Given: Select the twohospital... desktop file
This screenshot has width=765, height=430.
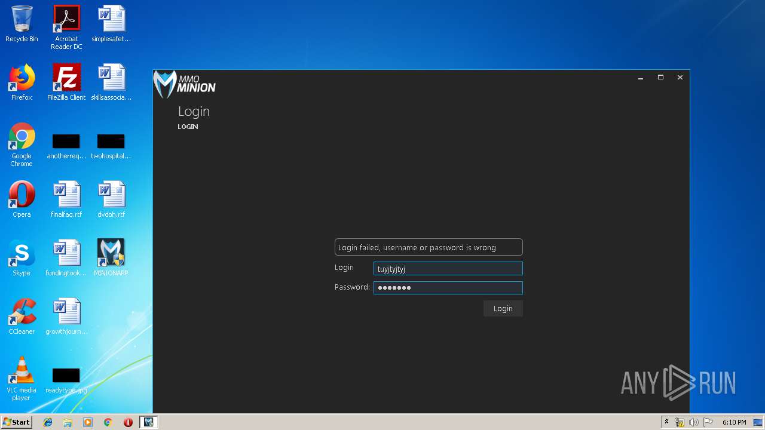Looking at the screenshot, I should [111, 146].
